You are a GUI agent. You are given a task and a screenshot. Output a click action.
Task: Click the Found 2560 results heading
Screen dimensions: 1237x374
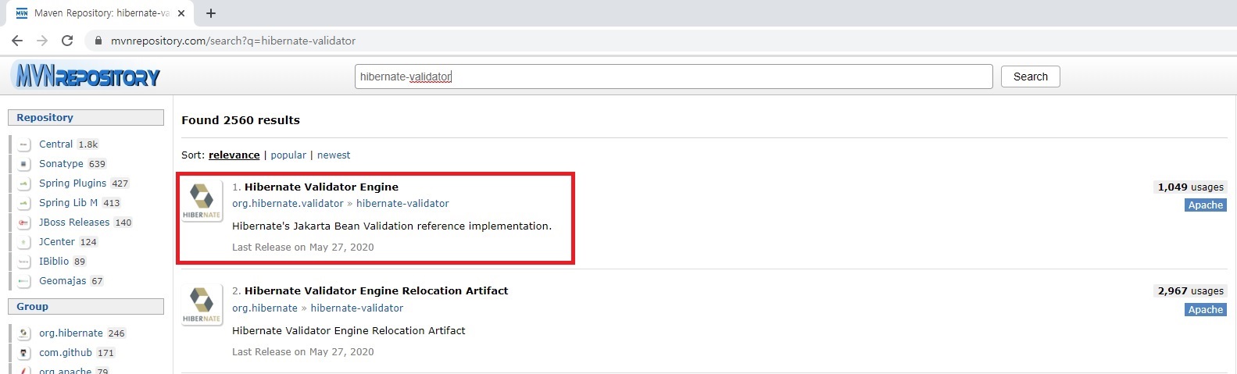point(241,120)
